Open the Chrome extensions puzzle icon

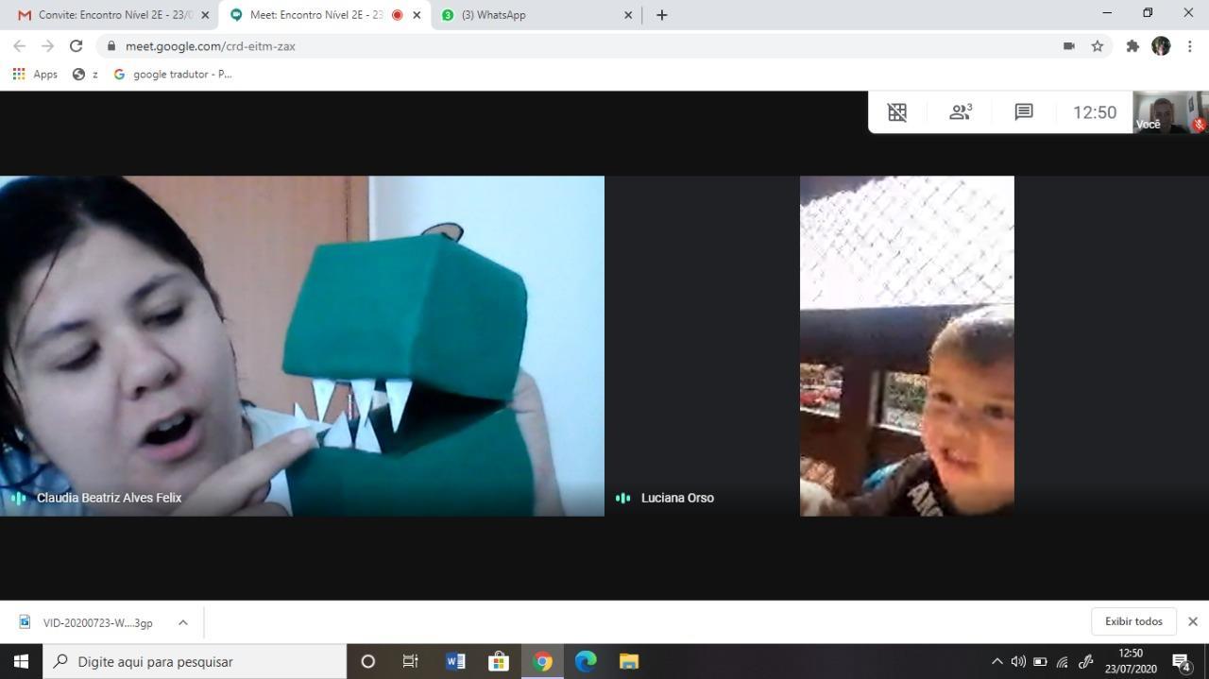[1132, 46]
